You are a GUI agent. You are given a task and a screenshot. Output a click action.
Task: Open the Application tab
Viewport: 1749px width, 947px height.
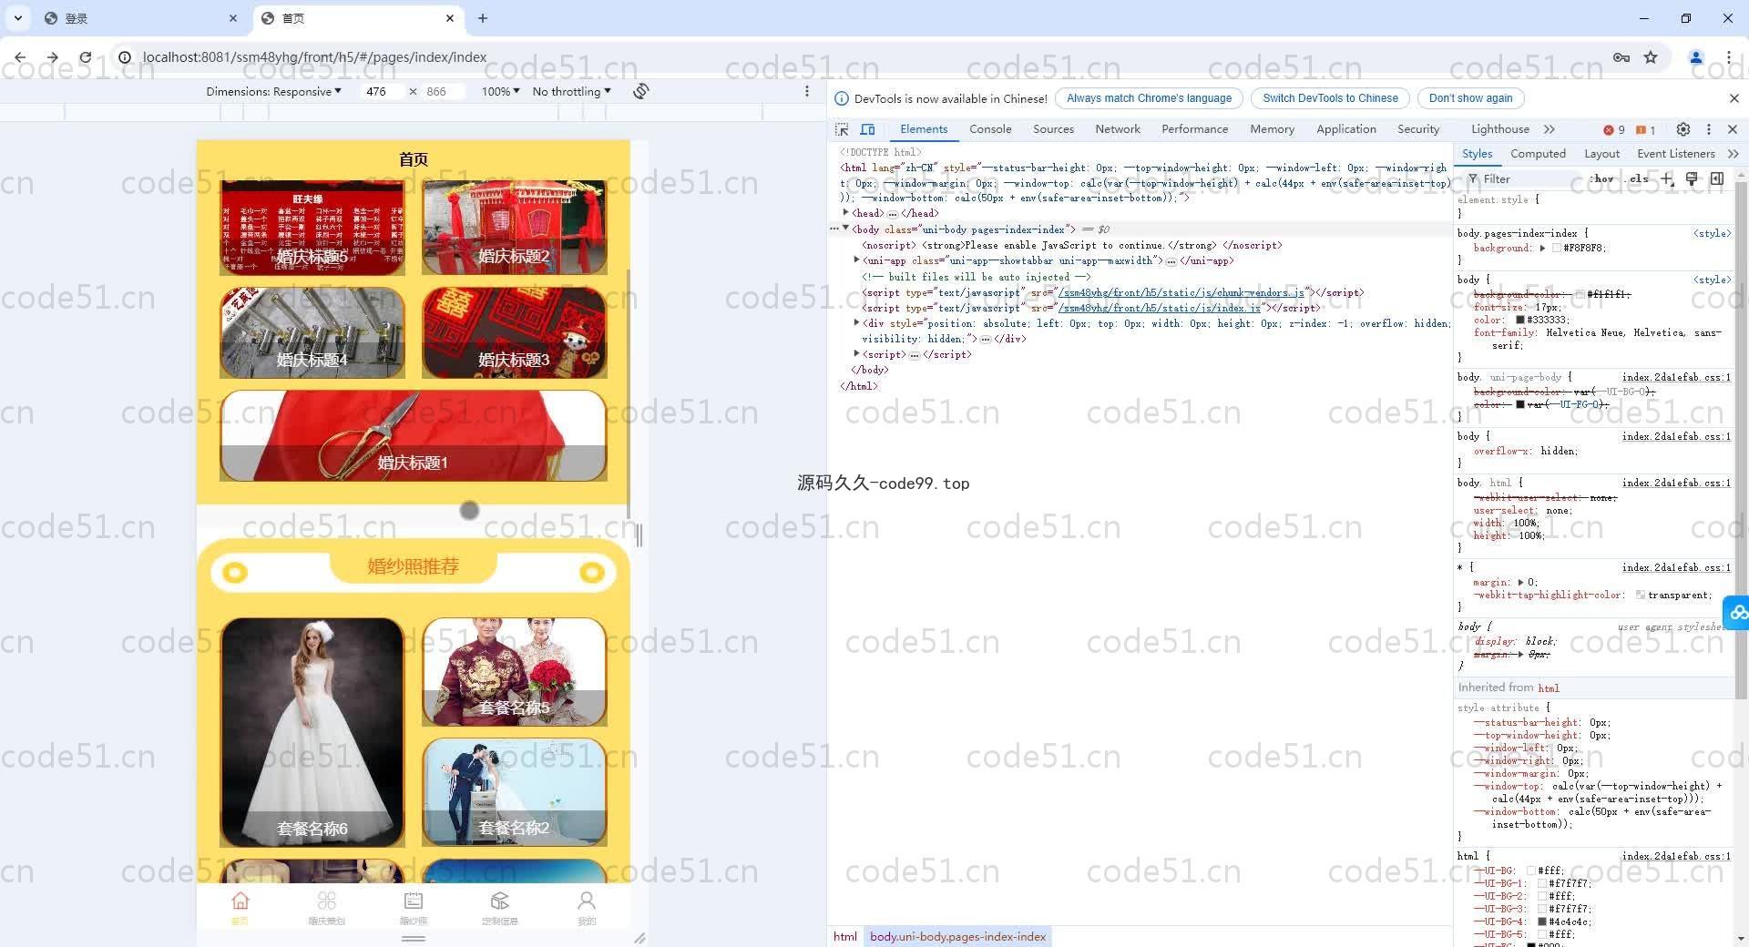pos(1345,129)
